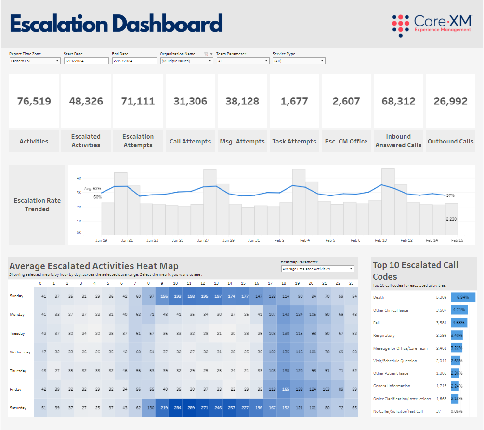
Task: Click the 76,519 Activities value tile
Action: (x=34, y=101)
